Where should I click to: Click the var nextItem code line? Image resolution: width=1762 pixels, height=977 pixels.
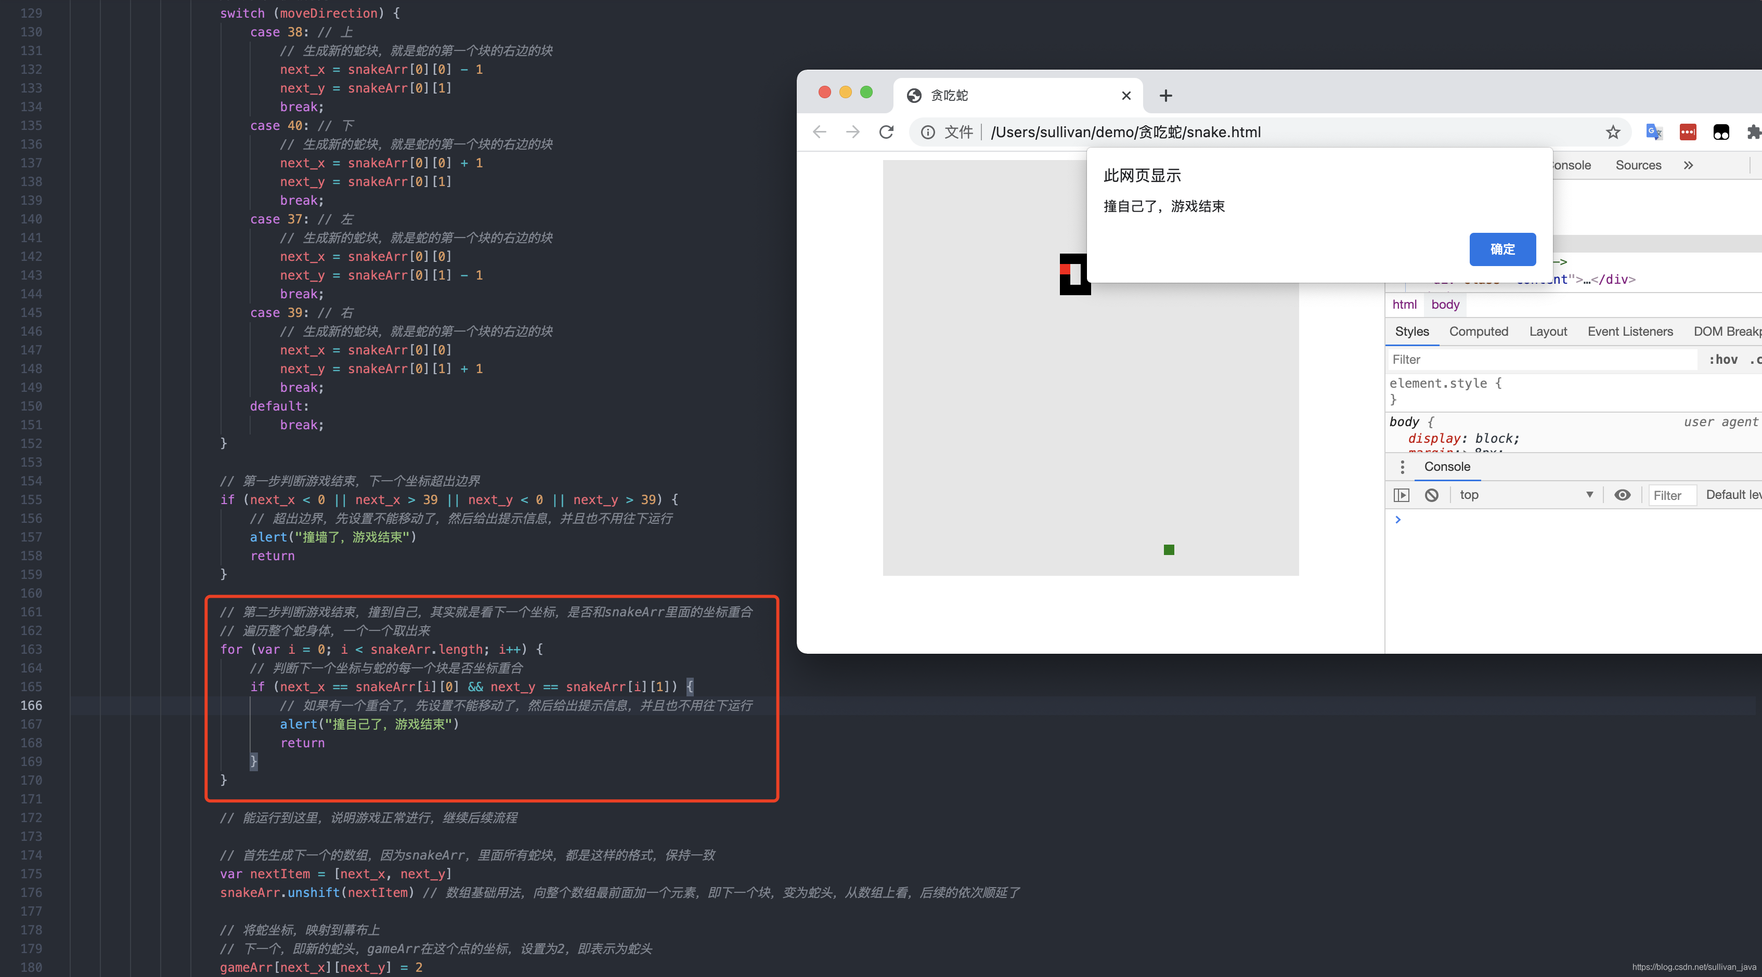pyautogui.click(x=335, y=874)
